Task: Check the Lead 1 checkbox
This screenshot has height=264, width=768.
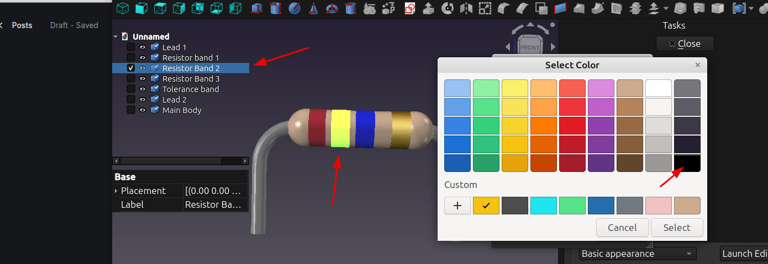Action: [x=131, y=47]
